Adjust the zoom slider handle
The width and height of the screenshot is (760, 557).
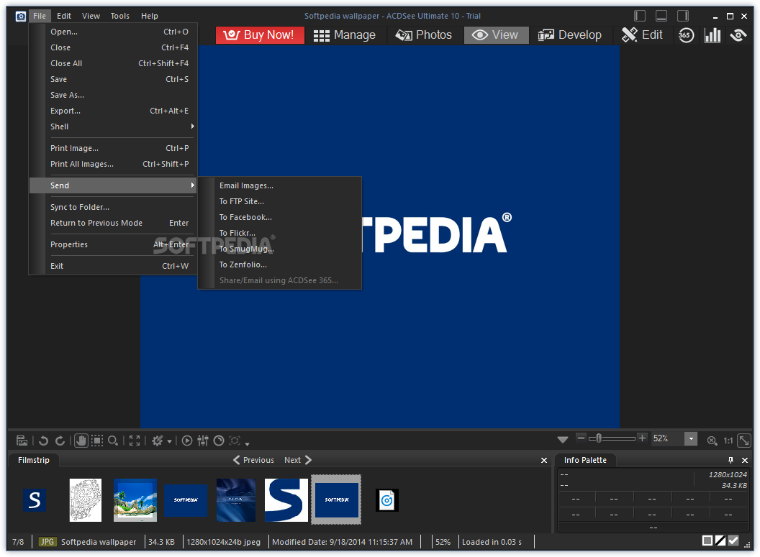click(599, 438)
